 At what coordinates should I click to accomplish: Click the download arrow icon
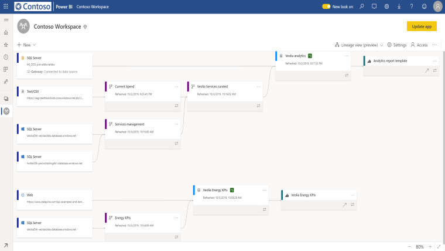coord(399,6)
